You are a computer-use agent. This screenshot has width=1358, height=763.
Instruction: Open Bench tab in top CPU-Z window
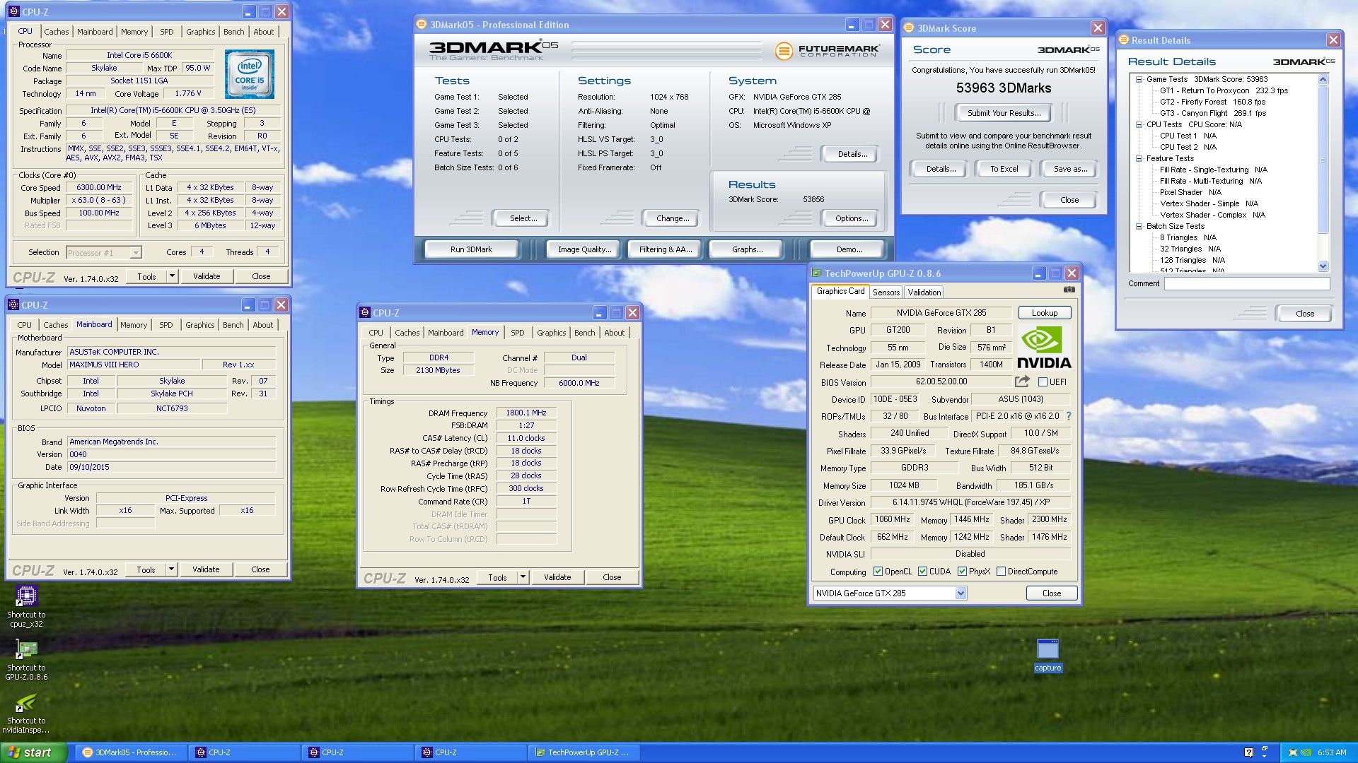[234, 32]
